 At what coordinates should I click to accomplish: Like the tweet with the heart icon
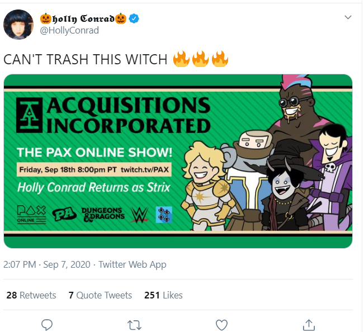tap(221, 325)
